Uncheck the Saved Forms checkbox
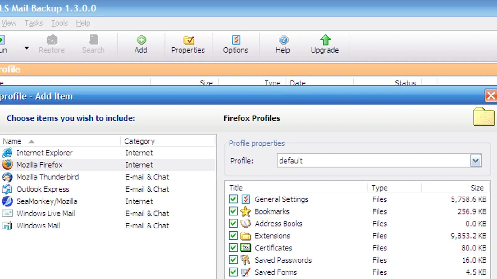 (233, 272)
